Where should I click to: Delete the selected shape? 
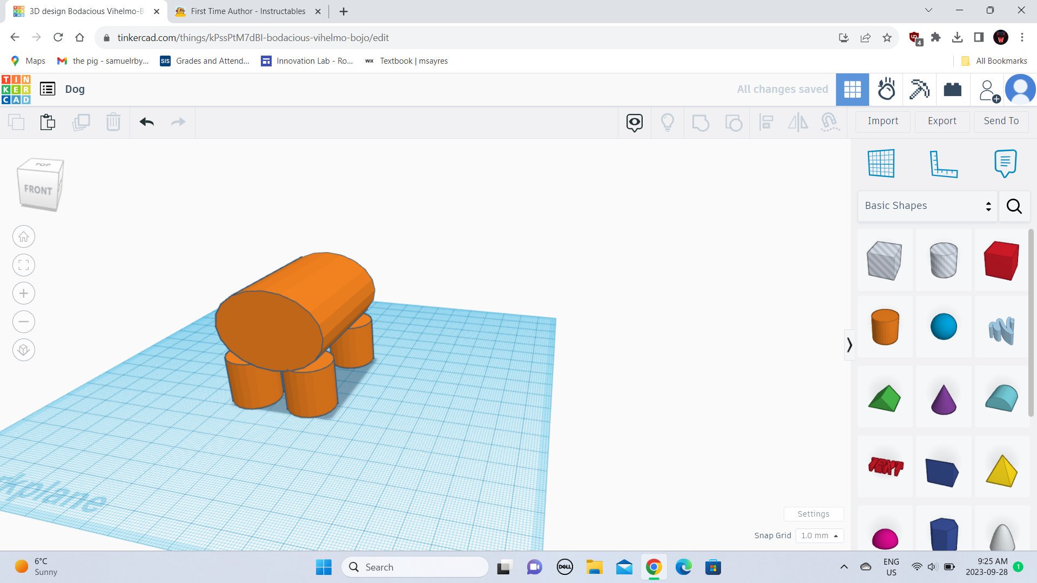[113, 122]
